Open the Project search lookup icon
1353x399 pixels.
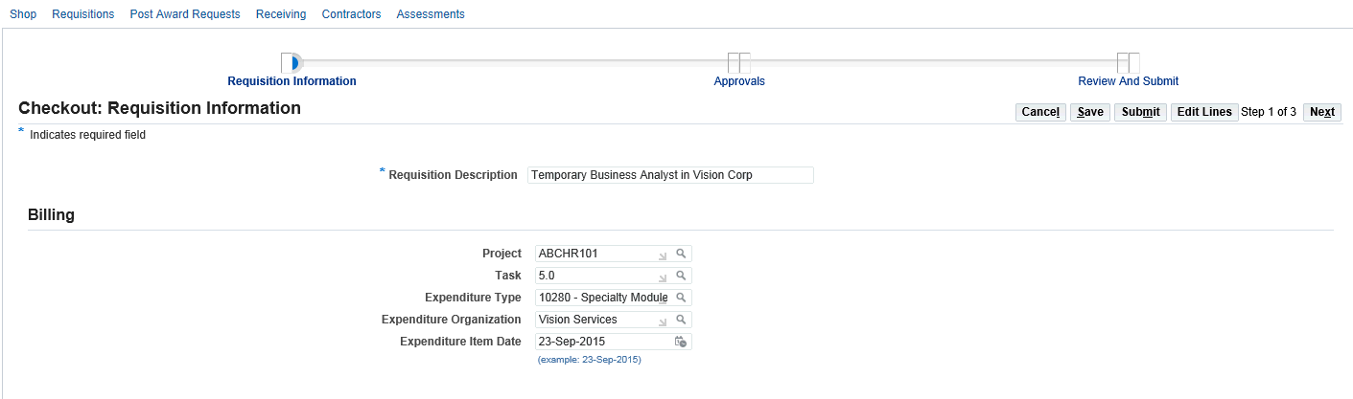point(681,254)
